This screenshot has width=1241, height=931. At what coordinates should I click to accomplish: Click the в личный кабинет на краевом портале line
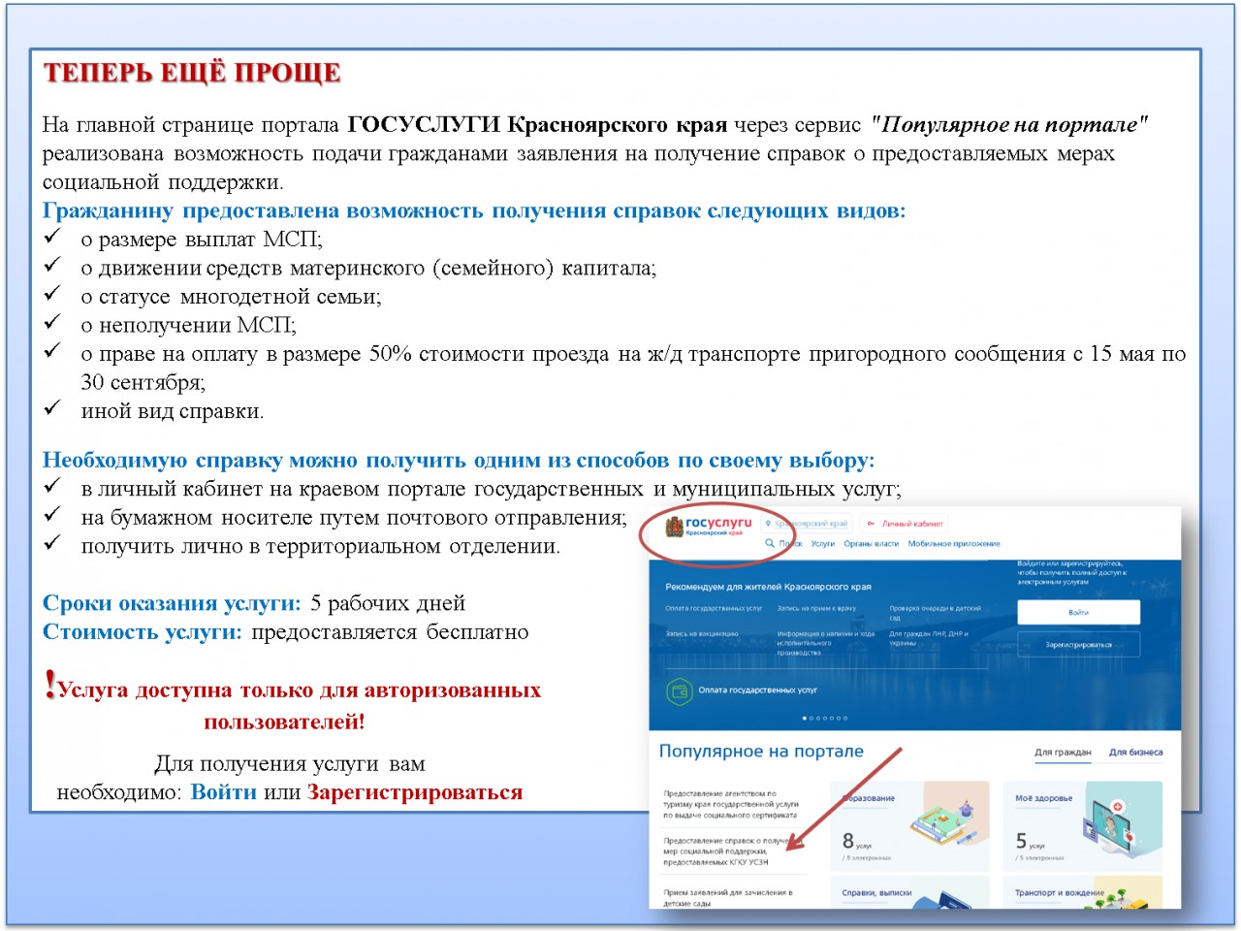click(x=491, y=489)
